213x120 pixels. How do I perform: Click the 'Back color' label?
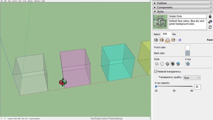[159, 53]
